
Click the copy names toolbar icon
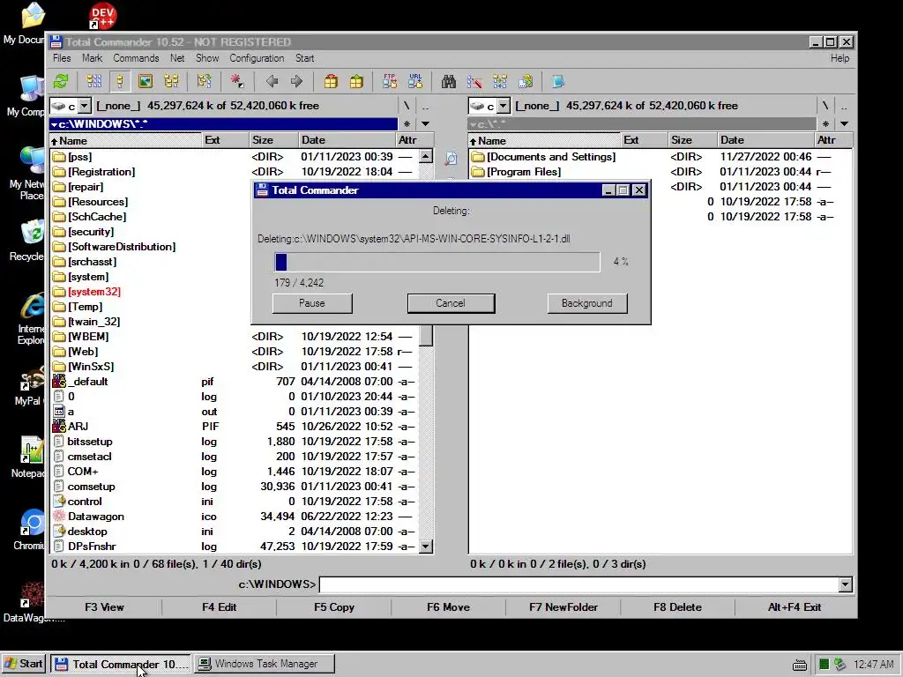click(x=526, y=82)
